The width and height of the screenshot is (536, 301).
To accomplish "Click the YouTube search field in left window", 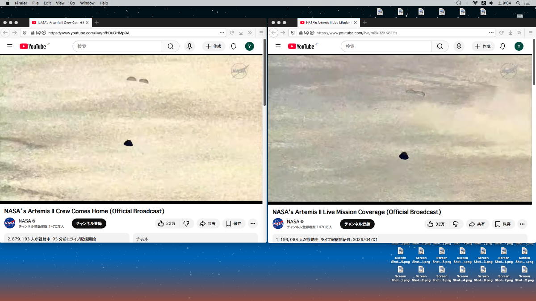I will click(x=117, y=46).
